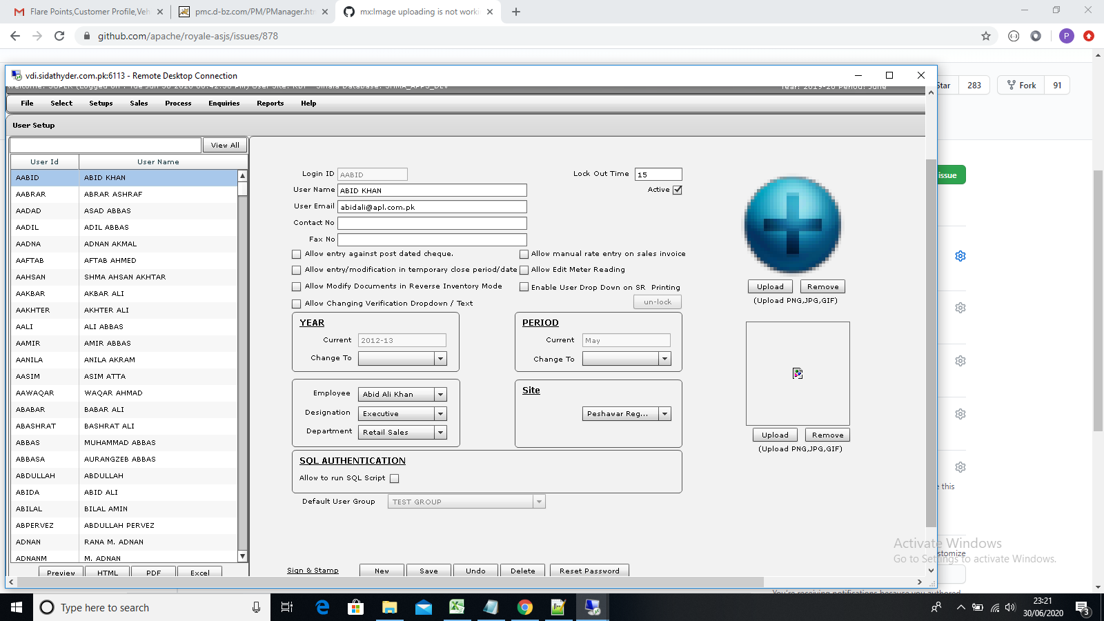Toggle the Active checkbox for ABID KHAN
Screen dimensions: 1104x621
pos(678,189)
